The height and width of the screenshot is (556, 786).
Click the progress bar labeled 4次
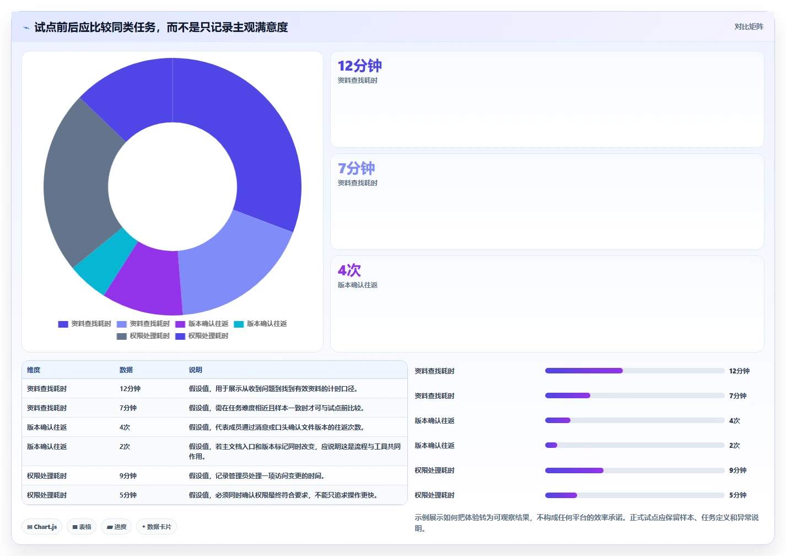(x=634, y=420)
